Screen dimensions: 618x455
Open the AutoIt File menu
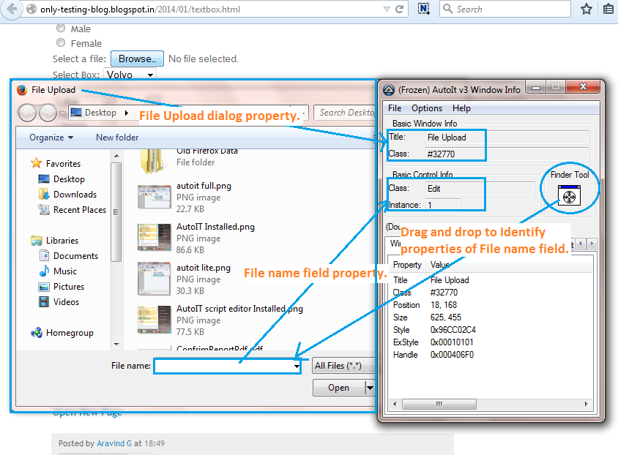(395, 108)
